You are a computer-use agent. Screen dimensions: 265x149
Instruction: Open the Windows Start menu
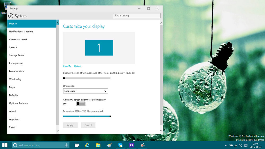pos(5,145)
